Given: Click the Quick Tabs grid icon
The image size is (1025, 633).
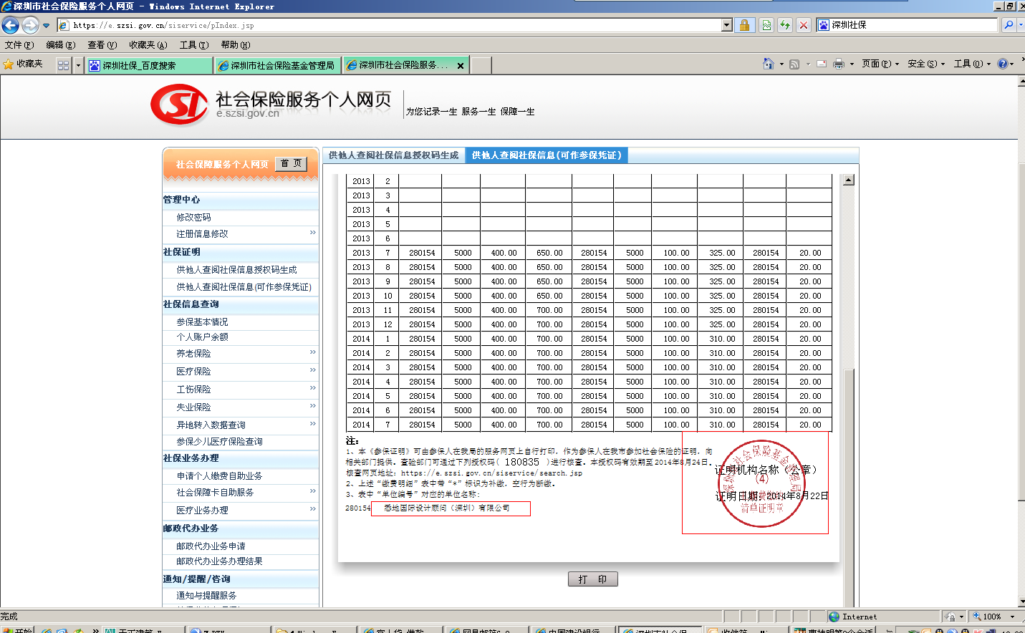Looking at the screenshot, I should pos(63,65).
